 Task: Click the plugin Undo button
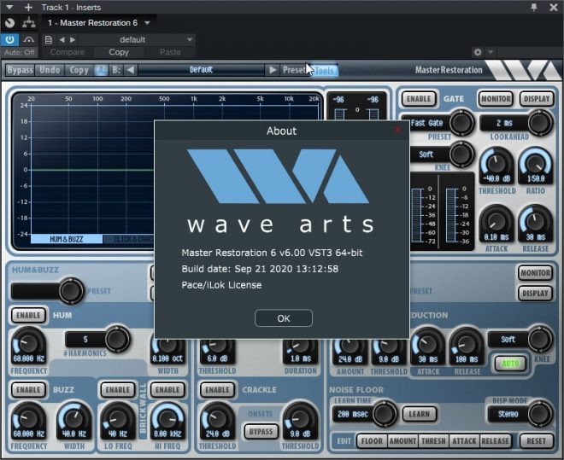(50, 70)
